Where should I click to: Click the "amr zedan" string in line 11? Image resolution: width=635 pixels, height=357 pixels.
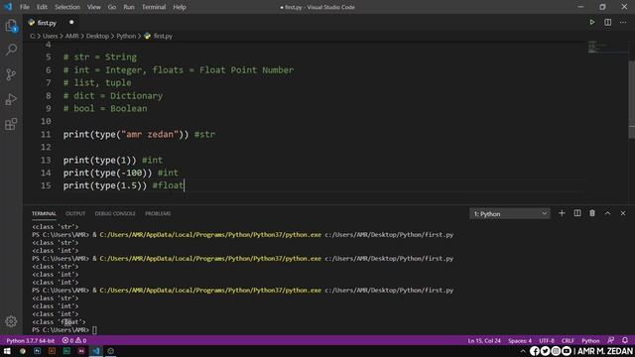coord(150,134)
